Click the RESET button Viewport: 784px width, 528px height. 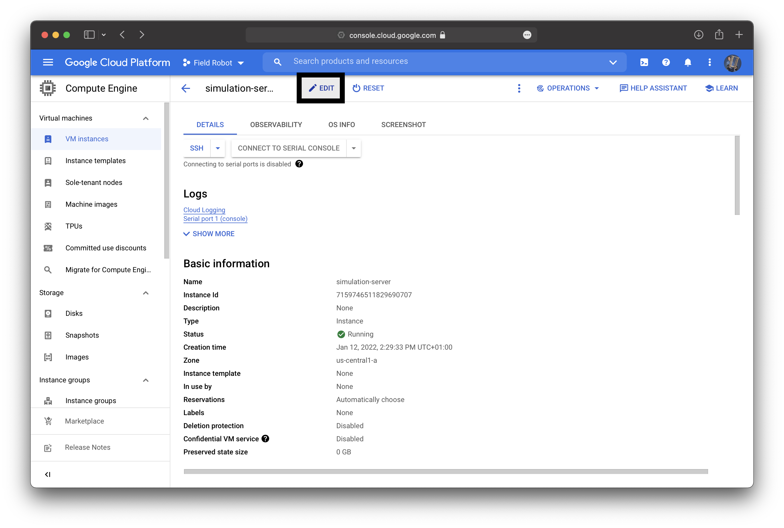368,88
